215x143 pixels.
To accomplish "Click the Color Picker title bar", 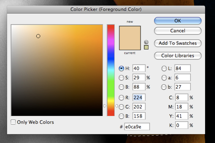I will 106,9.
